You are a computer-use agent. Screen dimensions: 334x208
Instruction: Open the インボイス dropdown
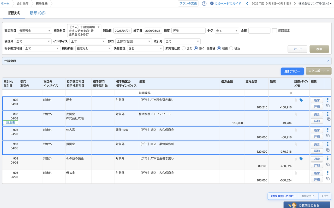(x=88, y=41)
